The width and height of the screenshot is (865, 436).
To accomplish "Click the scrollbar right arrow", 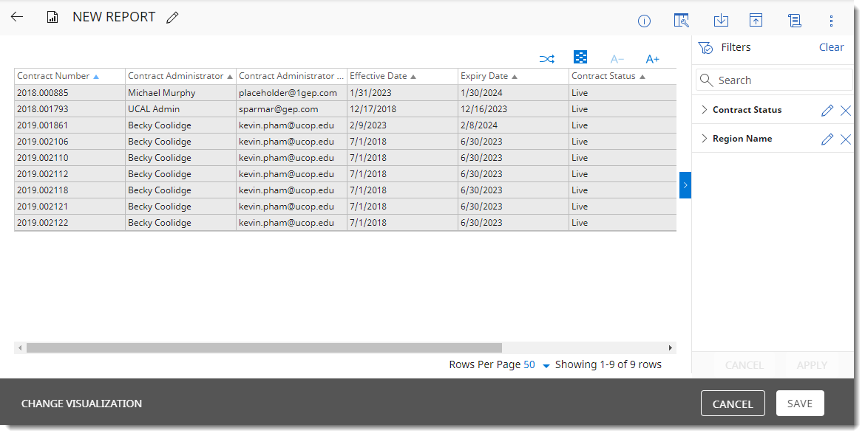I will pos(671,348).
